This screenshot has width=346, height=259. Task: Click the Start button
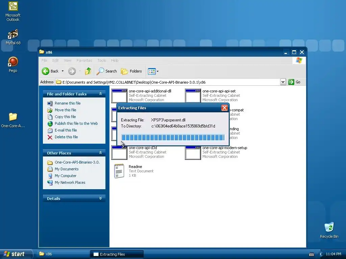[x=16, y=254]
